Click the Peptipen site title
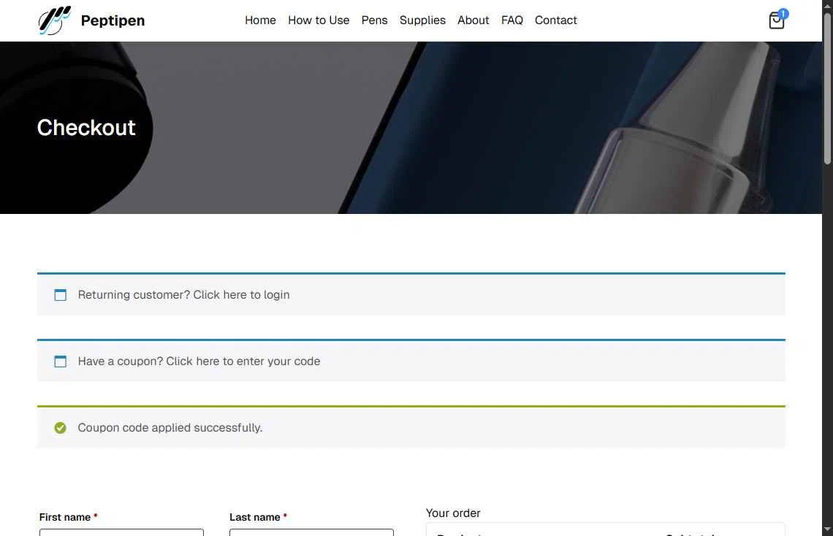Screen dimensions: 833x536 coord(113,20)
